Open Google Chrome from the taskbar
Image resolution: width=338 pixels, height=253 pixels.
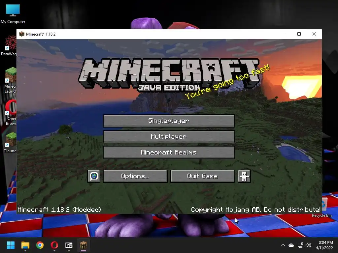(x=40, y=245)
